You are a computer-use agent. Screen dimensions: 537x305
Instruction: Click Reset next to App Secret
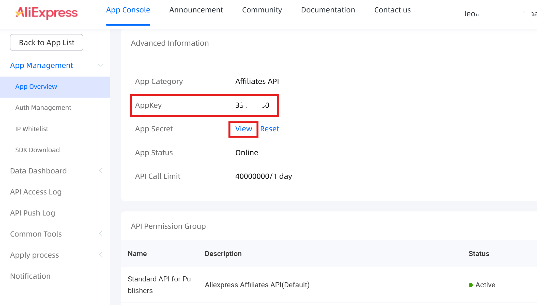270,129
